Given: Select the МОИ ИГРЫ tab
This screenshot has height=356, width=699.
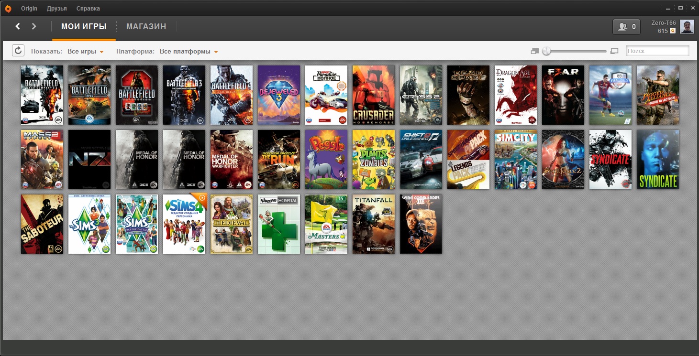Looking at the screenshot, I should [x=84, y=27].
